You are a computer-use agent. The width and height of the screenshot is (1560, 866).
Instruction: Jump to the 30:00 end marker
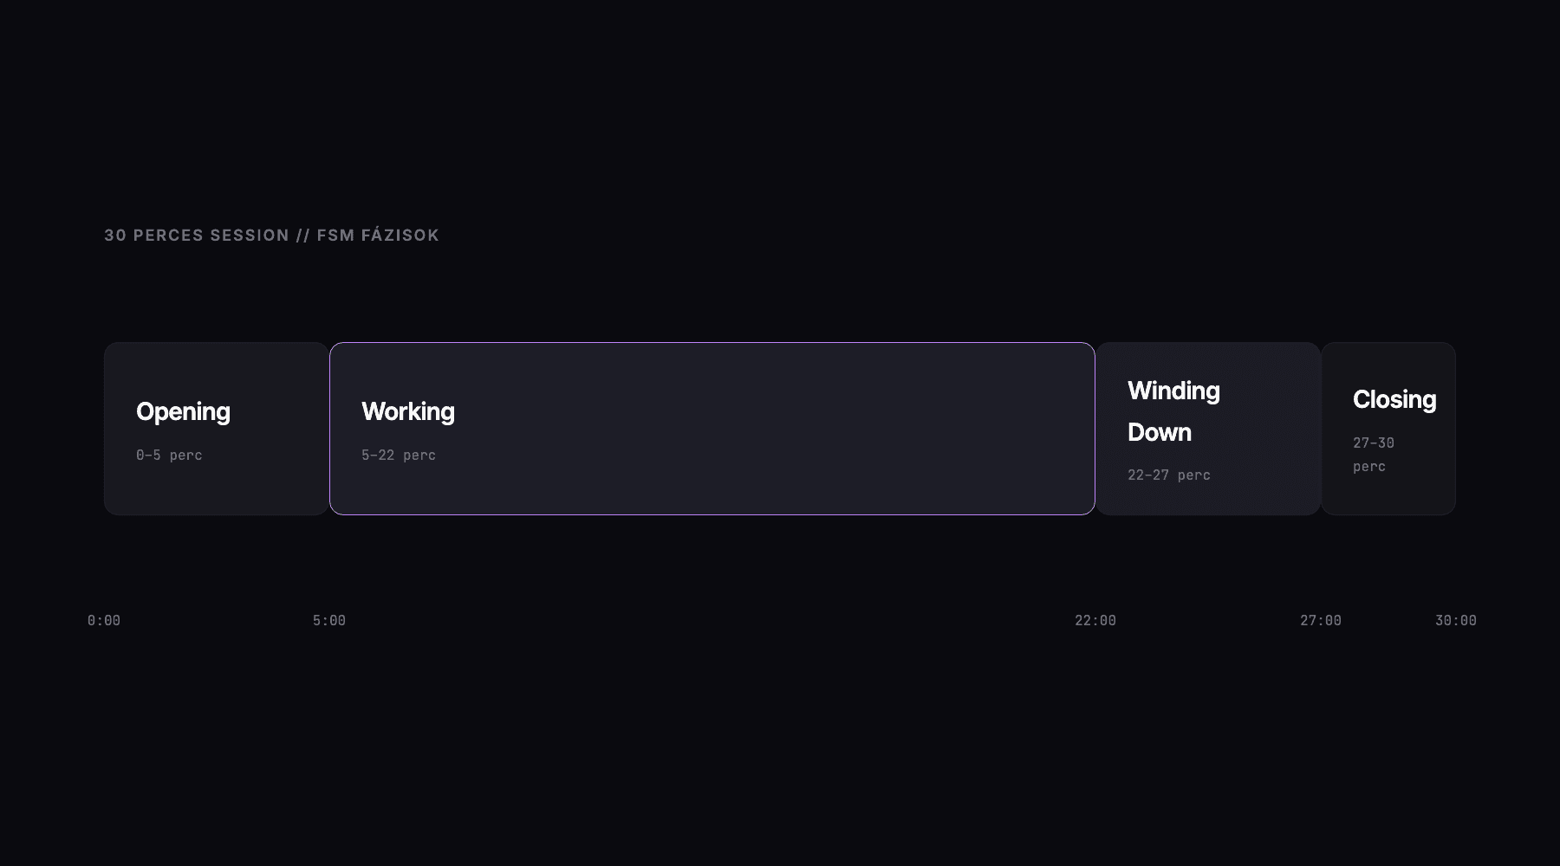click(x=1456, y=620)
